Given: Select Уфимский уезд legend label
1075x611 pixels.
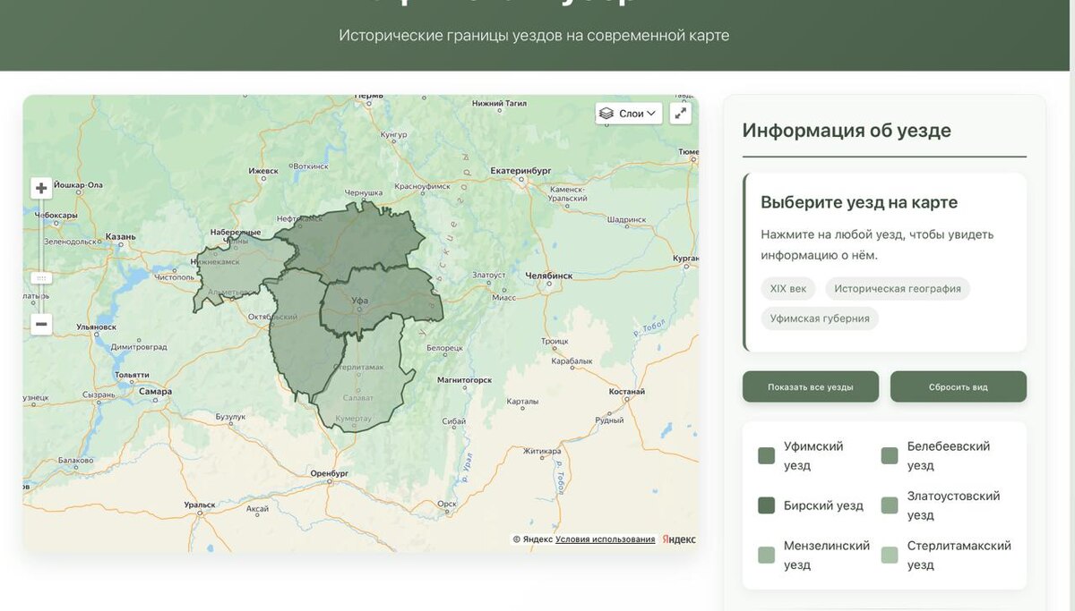Looking at the screenshot, I should pyautogui.click(x=813, y=455).
